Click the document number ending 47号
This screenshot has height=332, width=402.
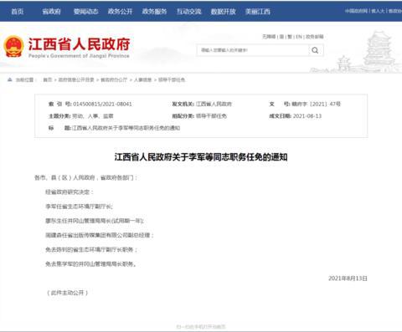click(316, 104)
